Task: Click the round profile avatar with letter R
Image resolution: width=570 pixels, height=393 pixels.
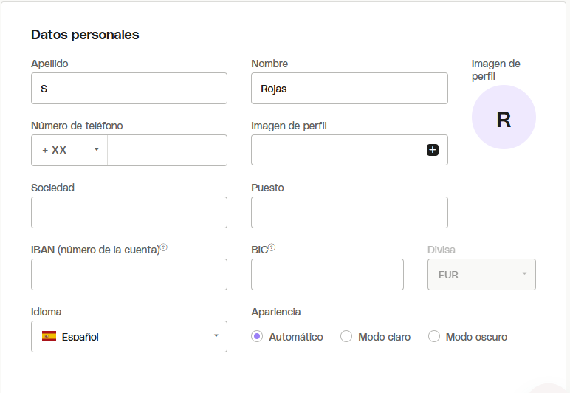Action: coord(504,117)
